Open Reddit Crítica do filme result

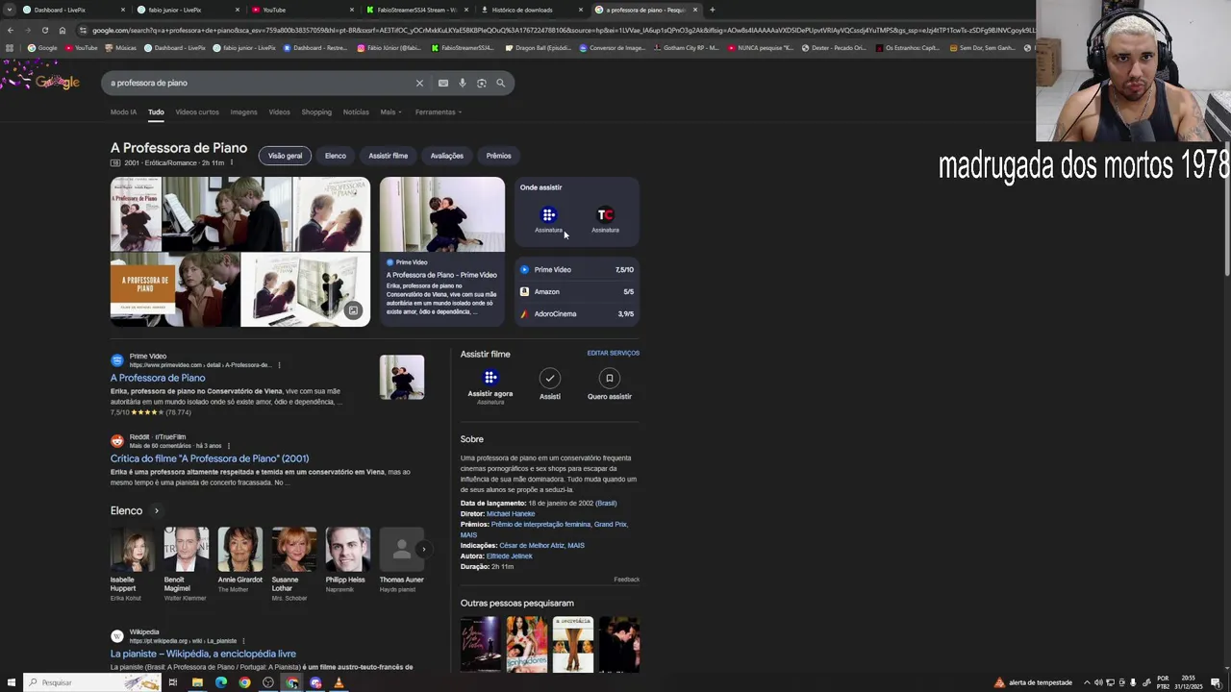point(210,458)
